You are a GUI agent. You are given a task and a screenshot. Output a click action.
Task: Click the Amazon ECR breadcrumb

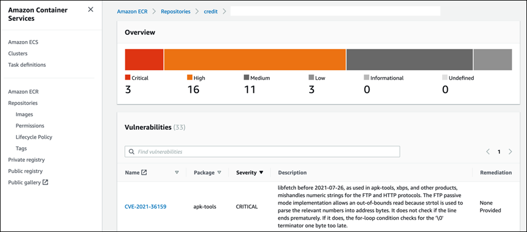132,11
